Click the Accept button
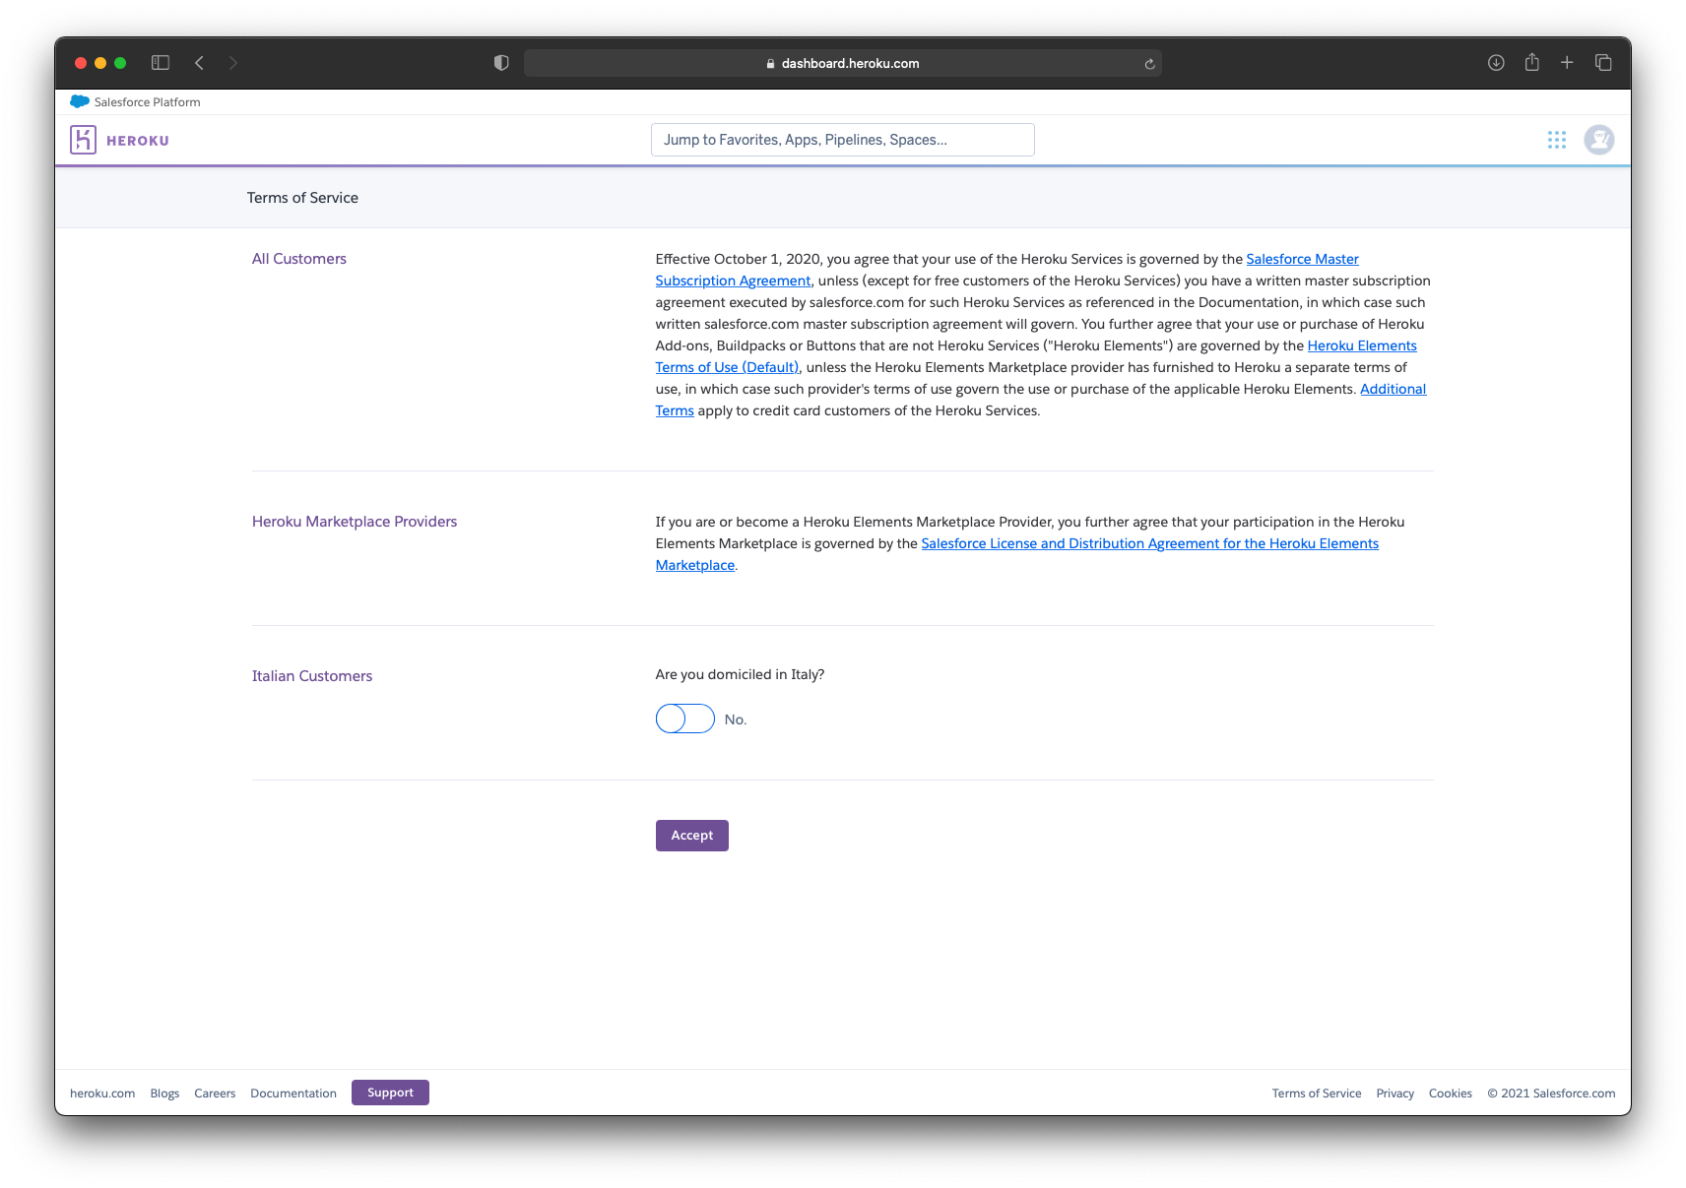Viewport: 1686px width, 1188px height. point(692,836)
